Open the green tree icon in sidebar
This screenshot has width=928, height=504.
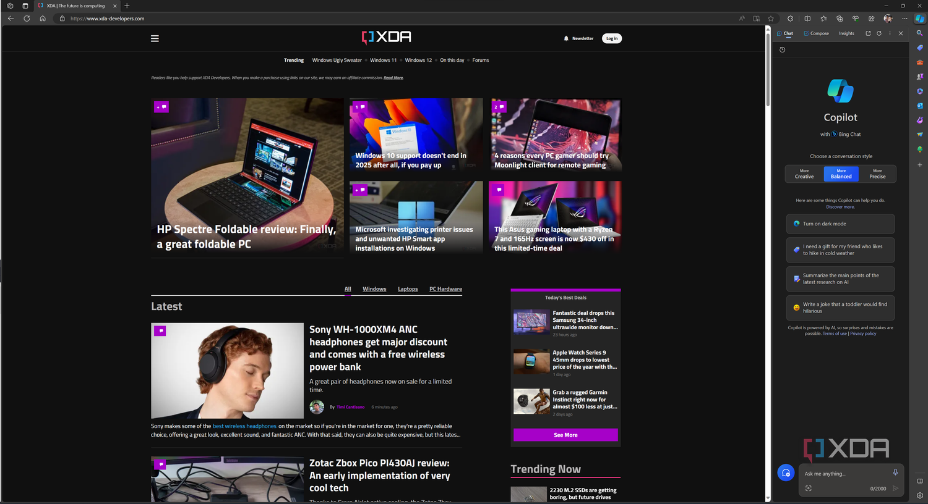click(919, 149)
